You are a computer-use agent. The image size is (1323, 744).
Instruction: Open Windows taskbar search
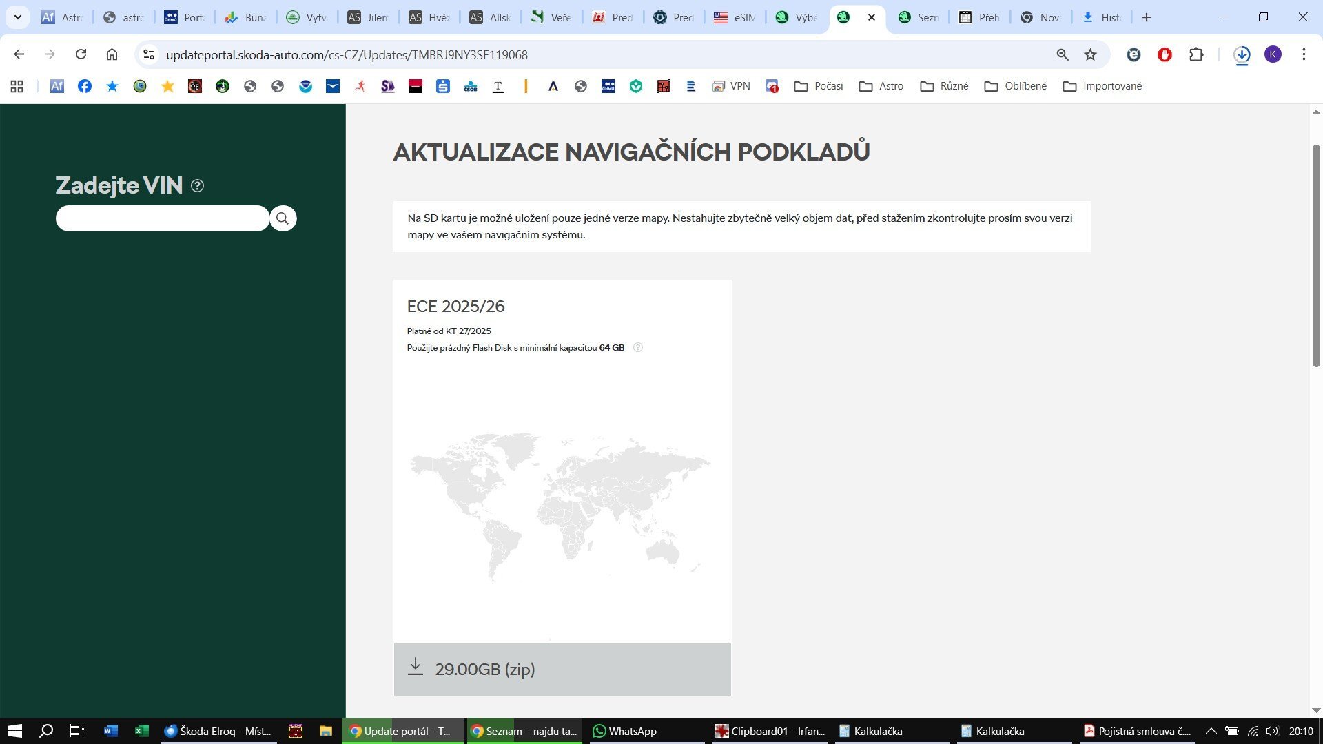[46, 731]
